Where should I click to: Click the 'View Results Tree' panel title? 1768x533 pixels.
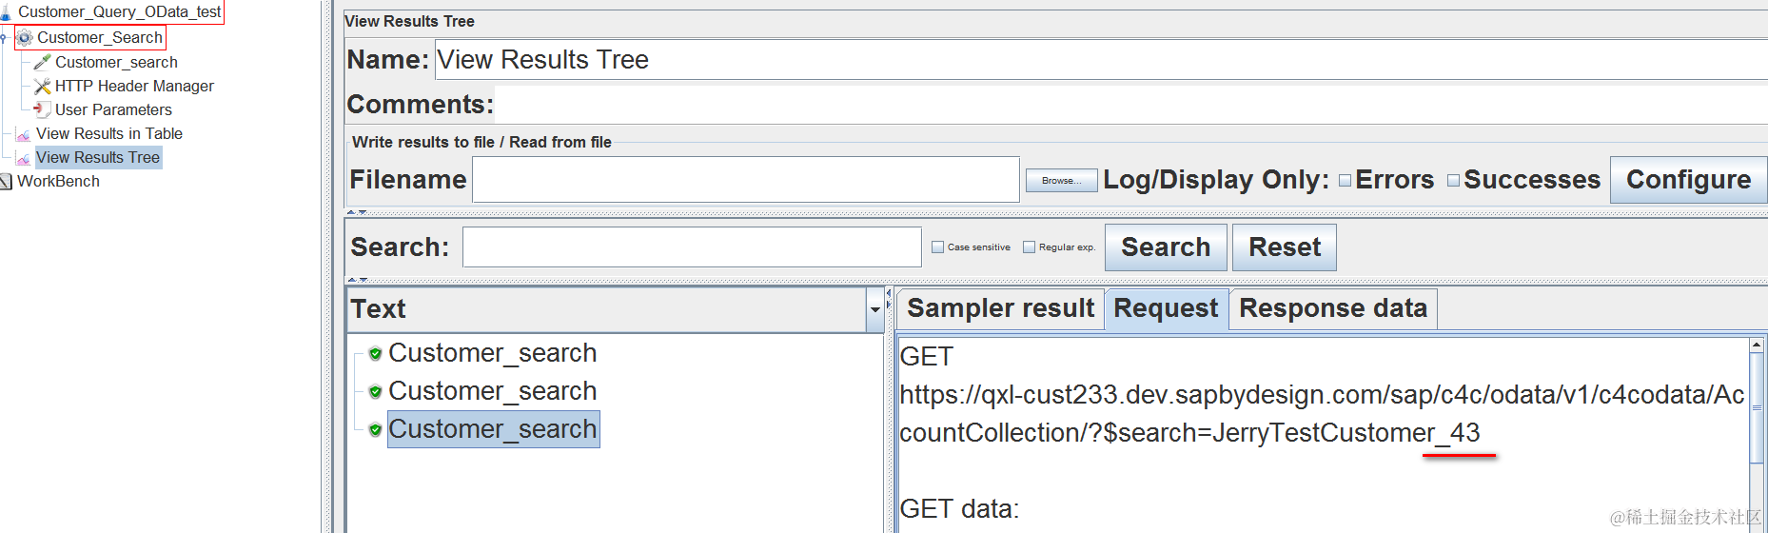click(409, 21)
